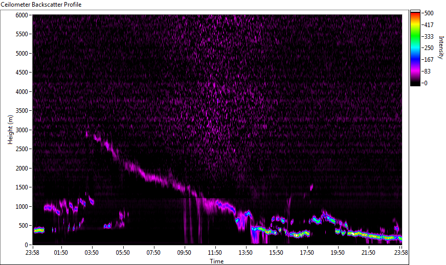The height and width of the screenshot is (265, 446).
Task: Select the 1000 height axis value
Action: click(21, 207)
